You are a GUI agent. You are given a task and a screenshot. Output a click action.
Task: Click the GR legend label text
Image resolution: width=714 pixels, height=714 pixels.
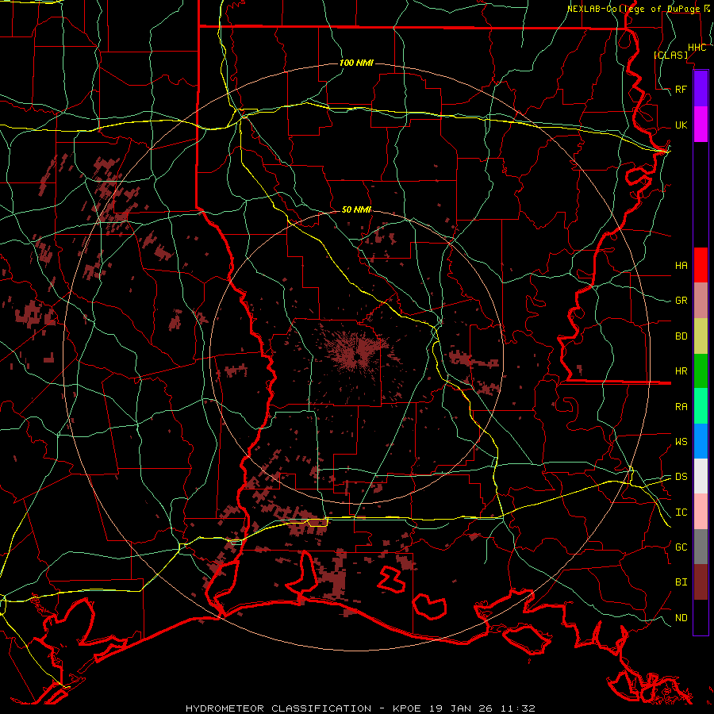click(681, 301)
